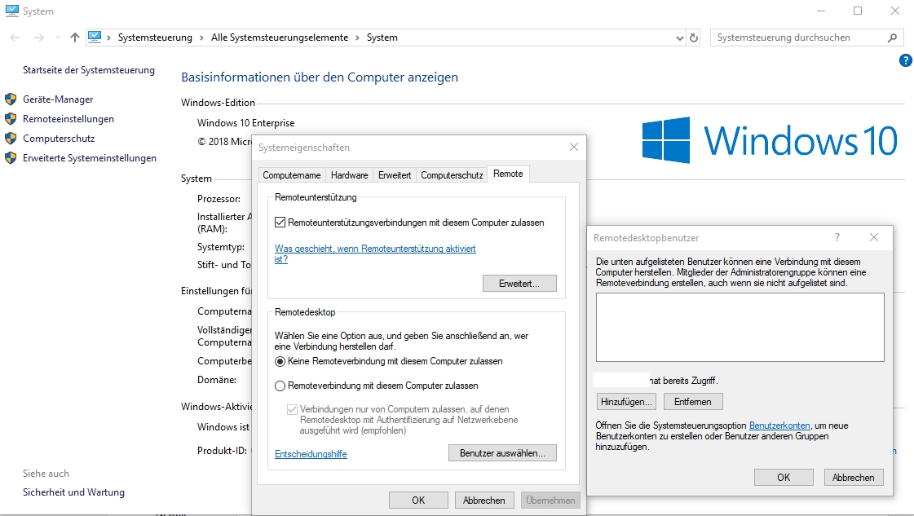Open Computerschutz in the sidebar
Image resolution: width=914 pixels, height=516 pixels.
[58, 139]
